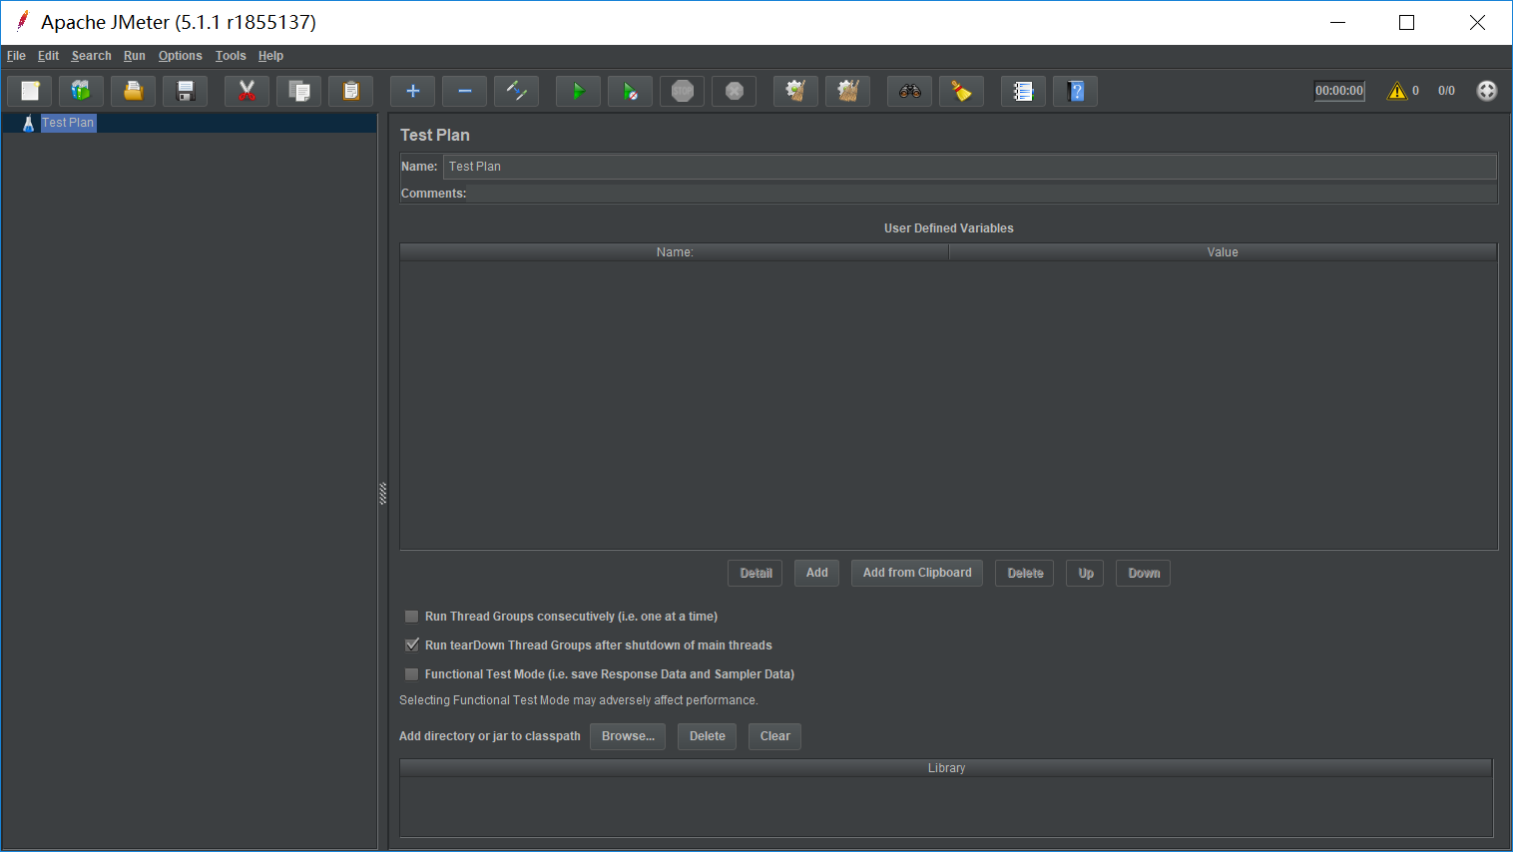Minimize the JMeter window
The width and height of the screenshot is (1513, 852).
[x=1338, y=22]
